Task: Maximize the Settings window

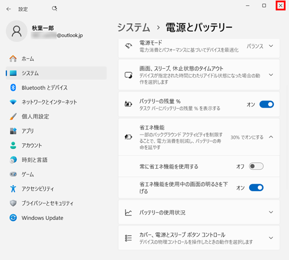Action: click(x=264, y=6)
